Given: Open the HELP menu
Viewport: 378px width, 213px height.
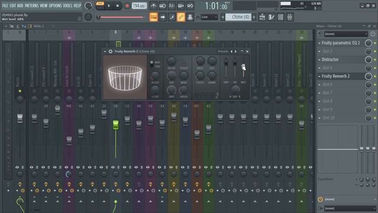Looking at the screenshot, I should [x=77, y=5].
